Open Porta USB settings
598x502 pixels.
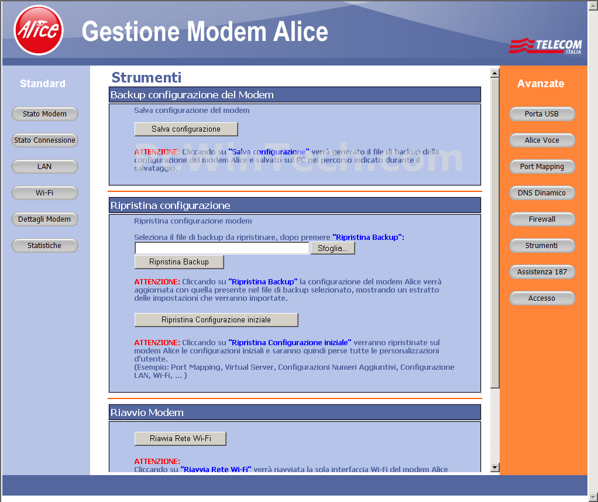click(542, 114)
